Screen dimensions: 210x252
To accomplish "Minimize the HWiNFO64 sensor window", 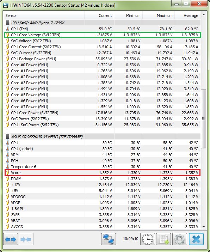I will [177, 4].
